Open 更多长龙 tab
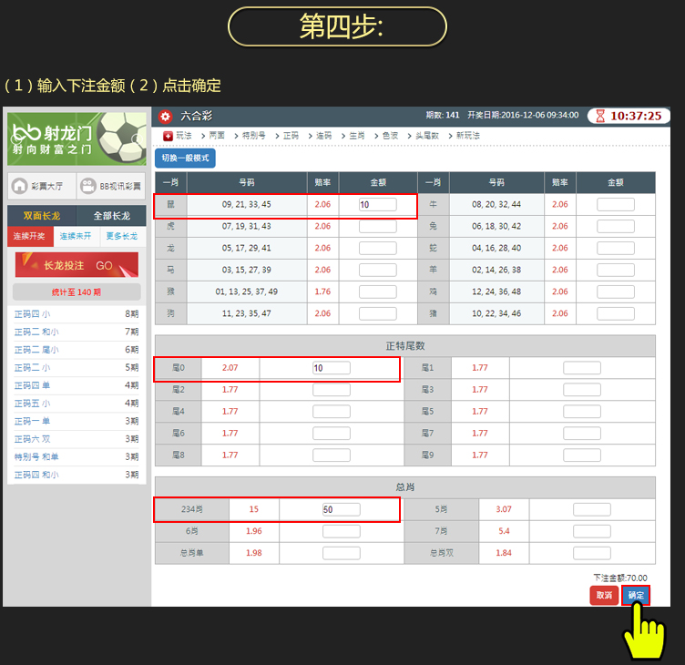 coord(122,236)
